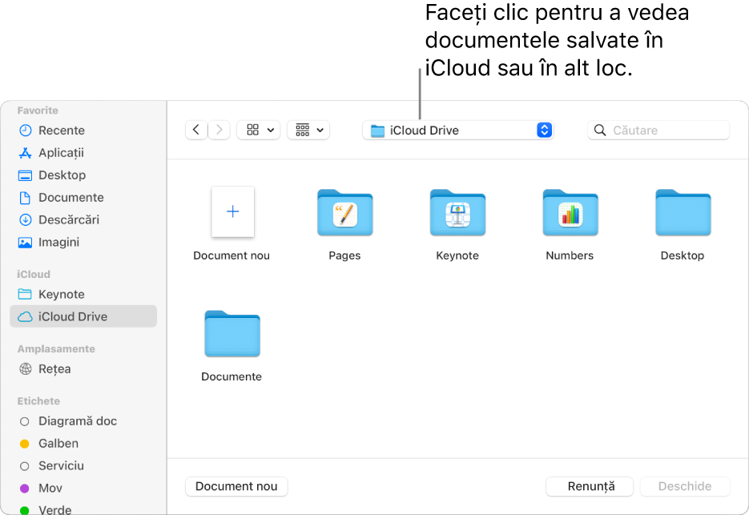Image resolution: width=749 pixels, height=515 pixels.
Task: Open Descărcări from the sidebar
Action: coord(68,219)
